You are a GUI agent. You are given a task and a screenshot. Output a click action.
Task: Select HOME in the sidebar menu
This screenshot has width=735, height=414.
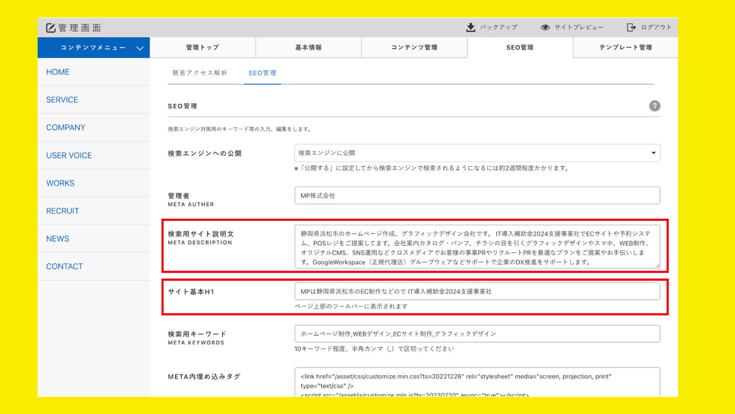[58, 72]
